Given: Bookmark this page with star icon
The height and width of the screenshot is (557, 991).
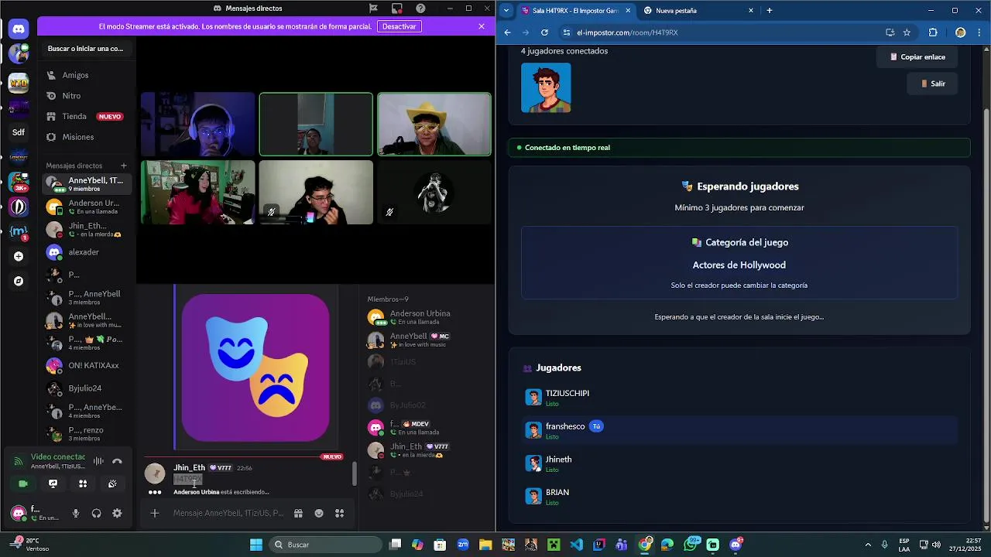Looking at the screenshot, I should (907, 32).
